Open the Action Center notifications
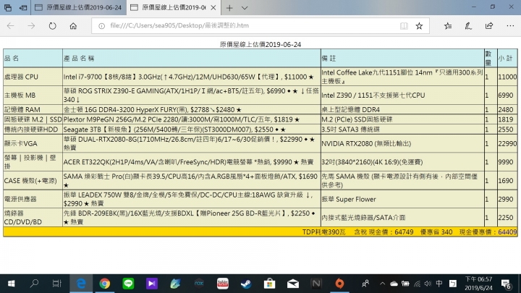The image size is (521, 293). [506, 284]
